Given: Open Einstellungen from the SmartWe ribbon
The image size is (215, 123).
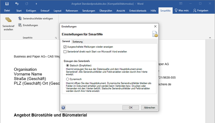Looking at the screenshot, I should coord(28,25).
